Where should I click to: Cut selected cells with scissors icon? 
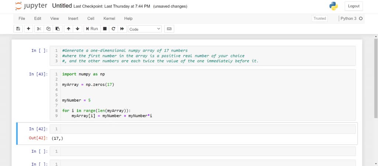(x=39, y=29)
